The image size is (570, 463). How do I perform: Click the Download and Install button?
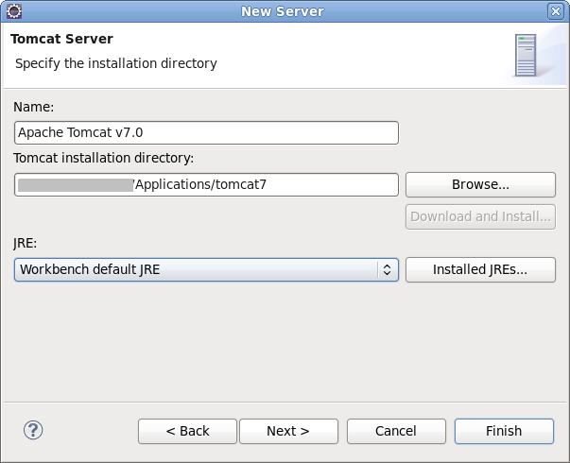pyautogui.click(x=480, y=216)
